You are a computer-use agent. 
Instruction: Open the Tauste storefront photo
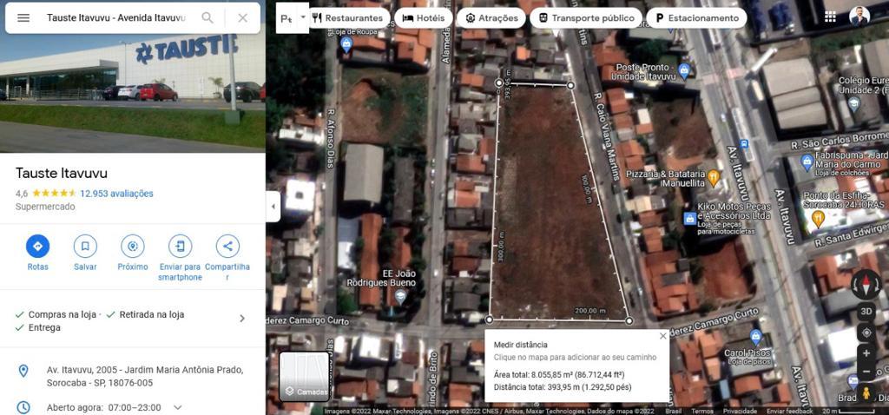point(132,76)
